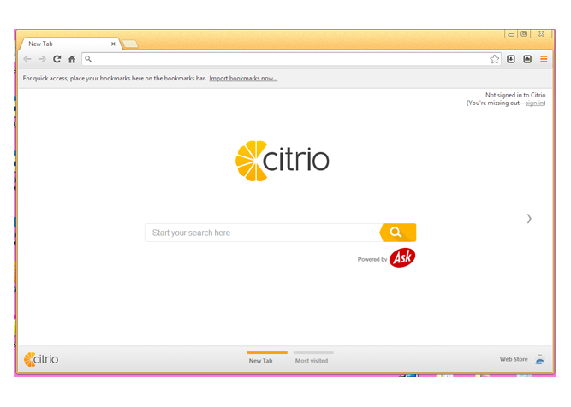Click the 'Start your search here' box
Viewport: 571px width, 407px height.
click(262, 233)
